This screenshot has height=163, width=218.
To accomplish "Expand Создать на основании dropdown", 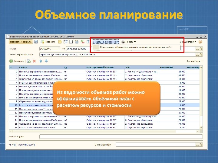I will (x=106, y=42).
